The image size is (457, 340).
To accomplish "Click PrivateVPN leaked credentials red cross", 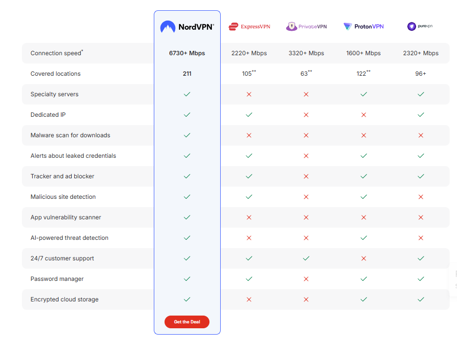I will (x=306, y=156).
